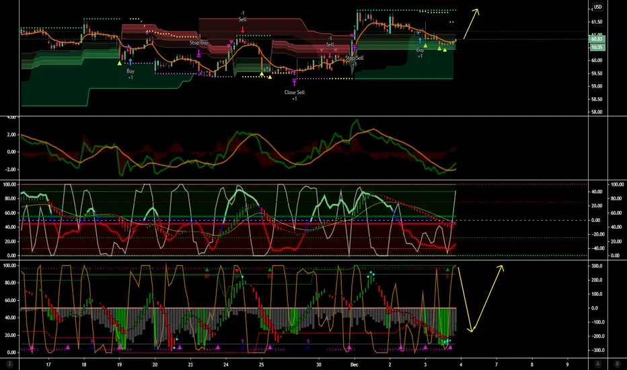The image size is (627, 370).
Task: Click the -100.0 scale label in bottom pane
Action: (x=596, y=322)
